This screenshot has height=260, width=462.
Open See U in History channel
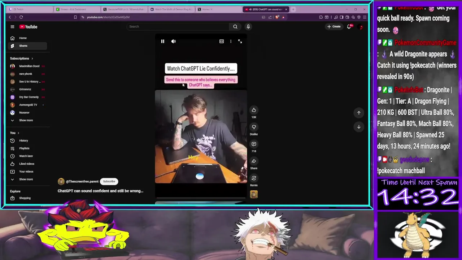[27, 82]
